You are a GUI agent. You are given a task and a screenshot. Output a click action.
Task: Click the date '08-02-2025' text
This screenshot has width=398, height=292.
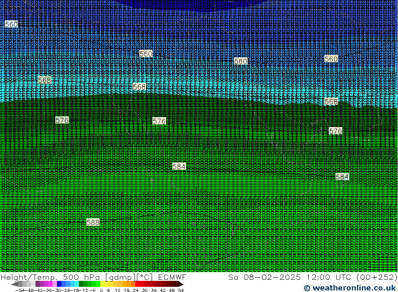(272, 277)
